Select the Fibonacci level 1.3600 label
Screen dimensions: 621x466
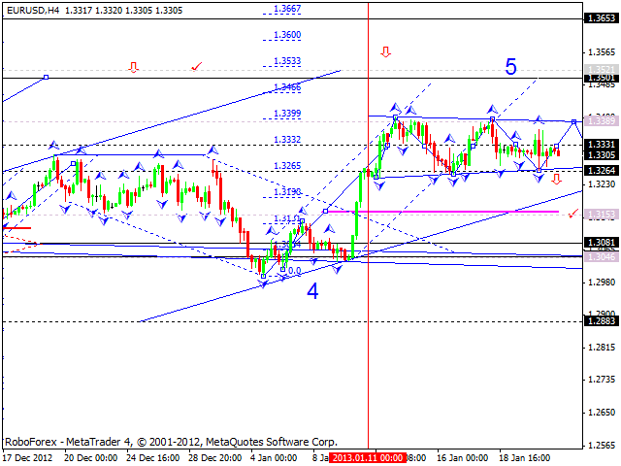pyautogui.click(x=286, y=35)
